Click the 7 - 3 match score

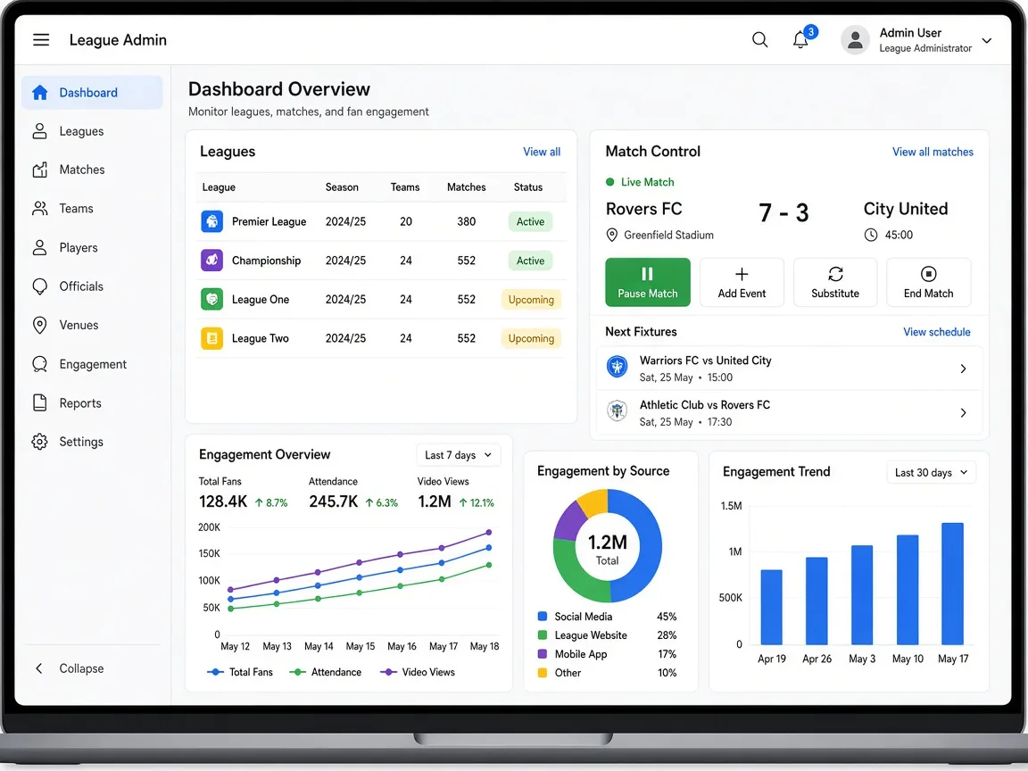click(783, 212)
